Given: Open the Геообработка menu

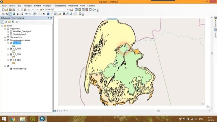Looking at the screenshot, I should pos(60,6).
